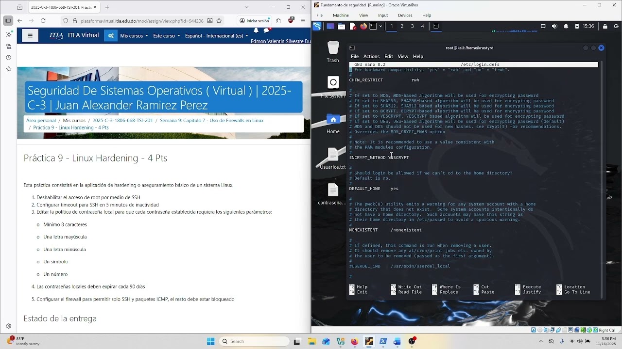Click the NONEXISTENT /nonexistent line in nano
This screenshot has width=622, height=349.
pos(385,230)
